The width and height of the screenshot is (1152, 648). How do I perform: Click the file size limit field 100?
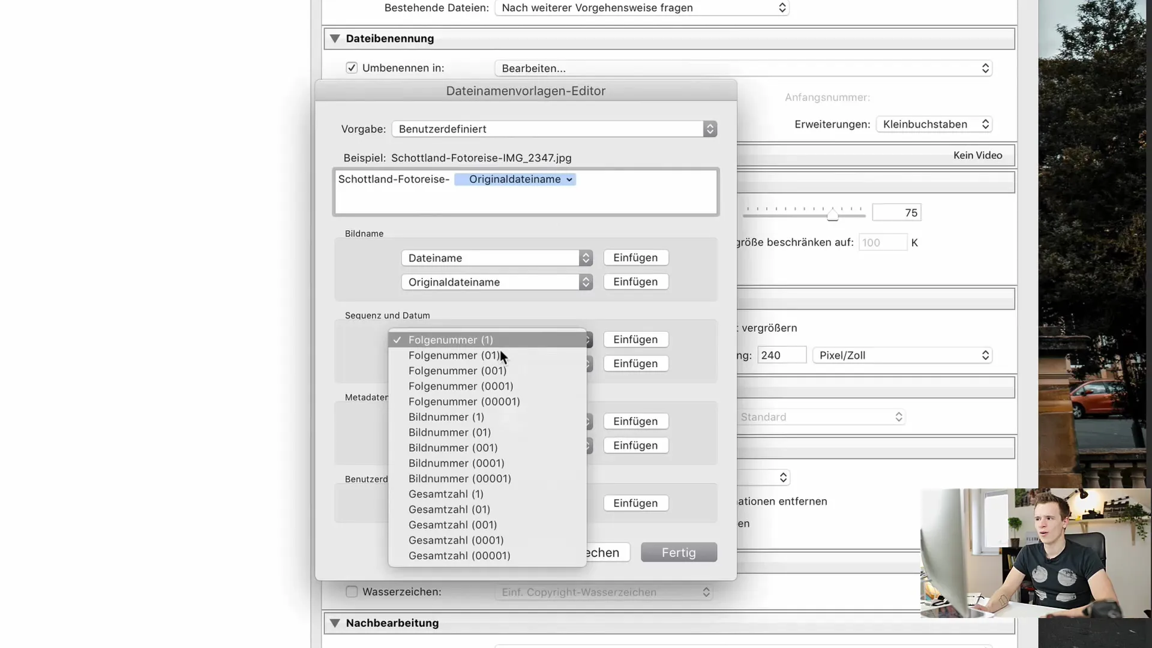[883, 242]
